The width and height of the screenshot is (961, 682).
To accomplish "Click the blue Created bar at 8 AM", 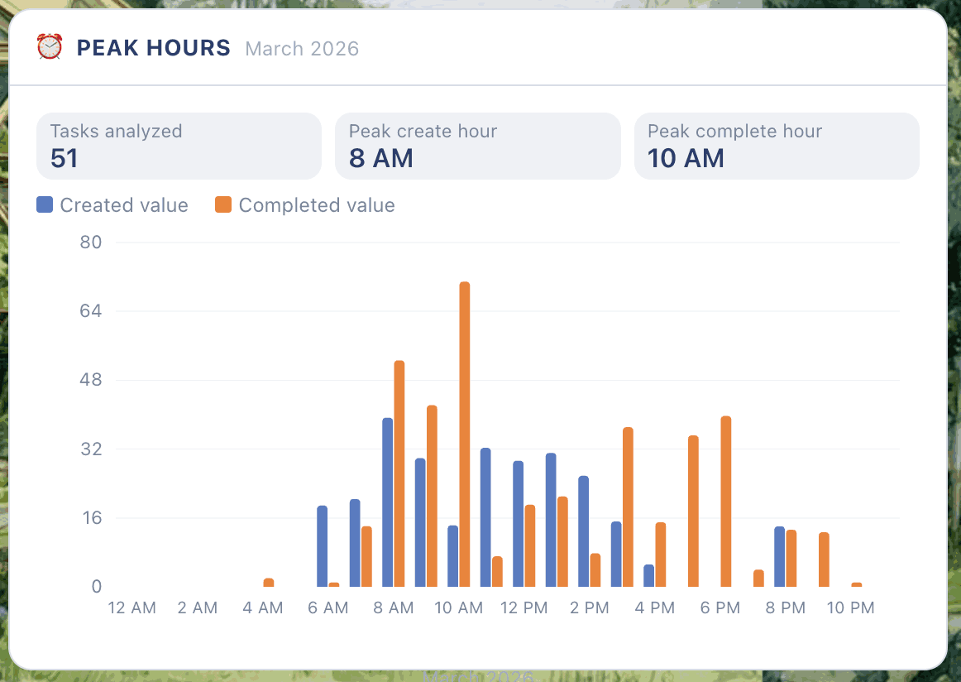I will point(387,502).
